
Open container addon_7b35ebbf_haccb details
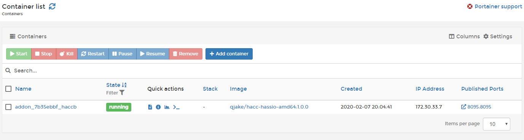46,107
